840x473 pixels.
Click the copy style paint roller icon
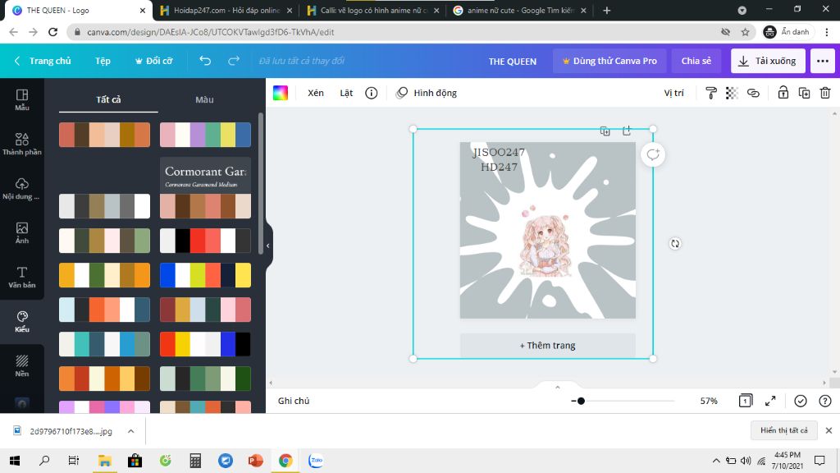[x=711, y=93]
